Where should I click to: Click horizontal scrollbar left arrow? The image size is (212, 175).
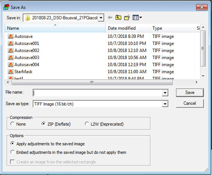click(x=8, y=82)
